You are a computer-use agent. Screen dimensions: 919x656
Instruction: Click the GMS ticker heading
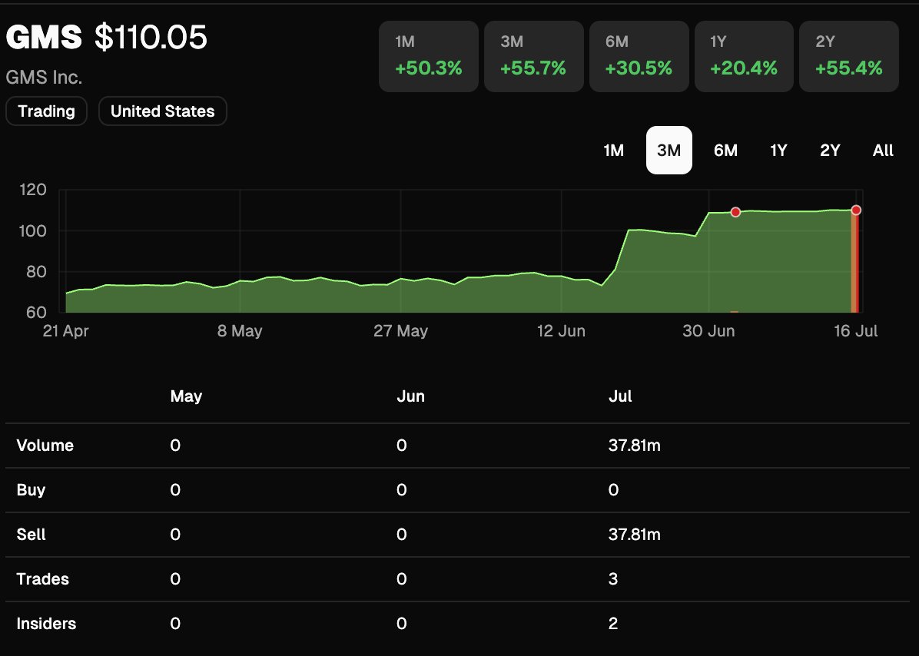point(44,37)
